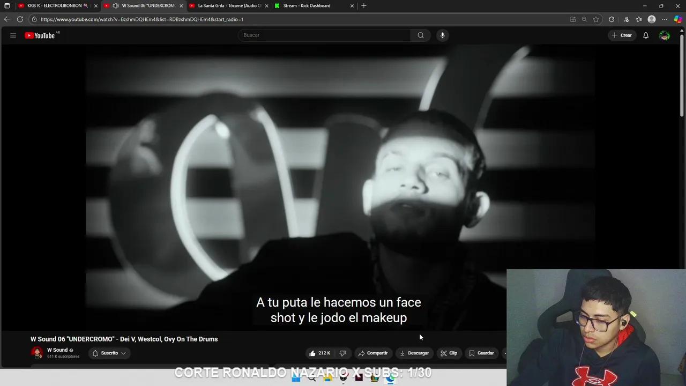Like the video with 212 K thumbs up
The image size is (686, 386).
(319, 353)
